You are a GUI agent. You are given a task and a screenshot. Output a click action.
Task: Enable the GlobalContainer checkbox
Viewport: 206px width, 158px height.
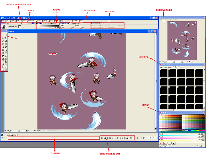(174, 67)
